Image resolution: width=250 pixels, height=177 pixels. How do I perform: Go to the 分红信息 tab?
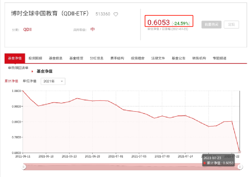pyautogui.click(x=97, y=58)
